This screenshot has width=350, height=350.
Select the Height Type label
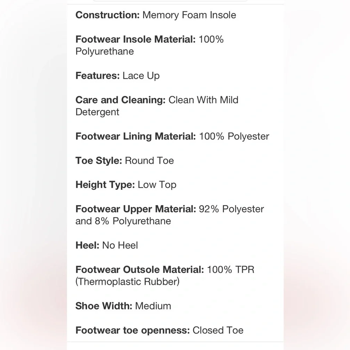pyautogui.click(x=105, y=185)
